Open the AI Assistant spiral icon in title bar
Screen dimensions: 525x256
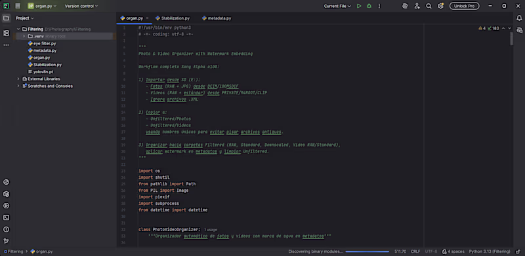405,6
